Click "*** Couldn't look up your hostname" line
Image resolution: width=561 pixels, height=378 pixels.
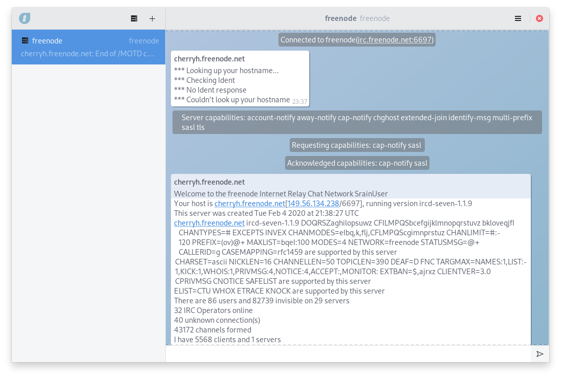pos(232,99)
